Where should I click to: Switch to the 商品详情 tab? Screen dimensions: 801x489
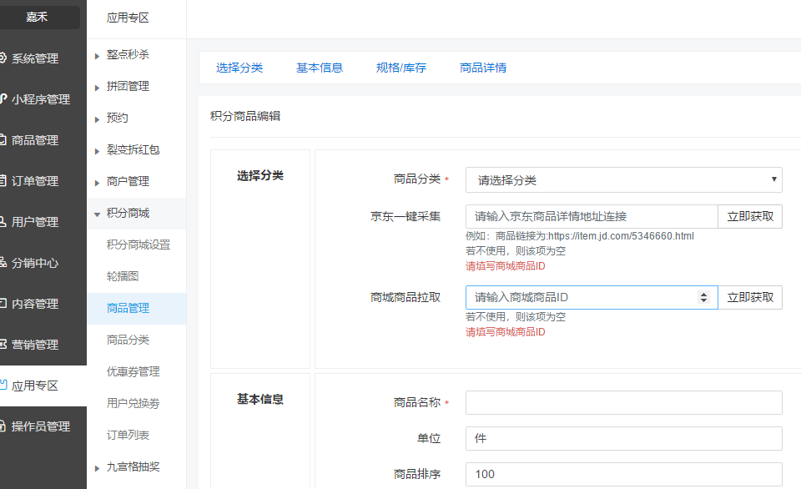[x=483, y=68]
